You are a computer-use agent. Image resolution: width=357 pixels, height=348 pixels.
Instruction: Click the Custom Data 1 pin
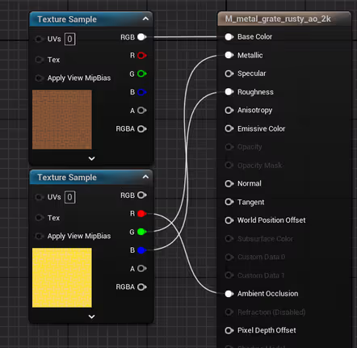(x=229, y=275)
